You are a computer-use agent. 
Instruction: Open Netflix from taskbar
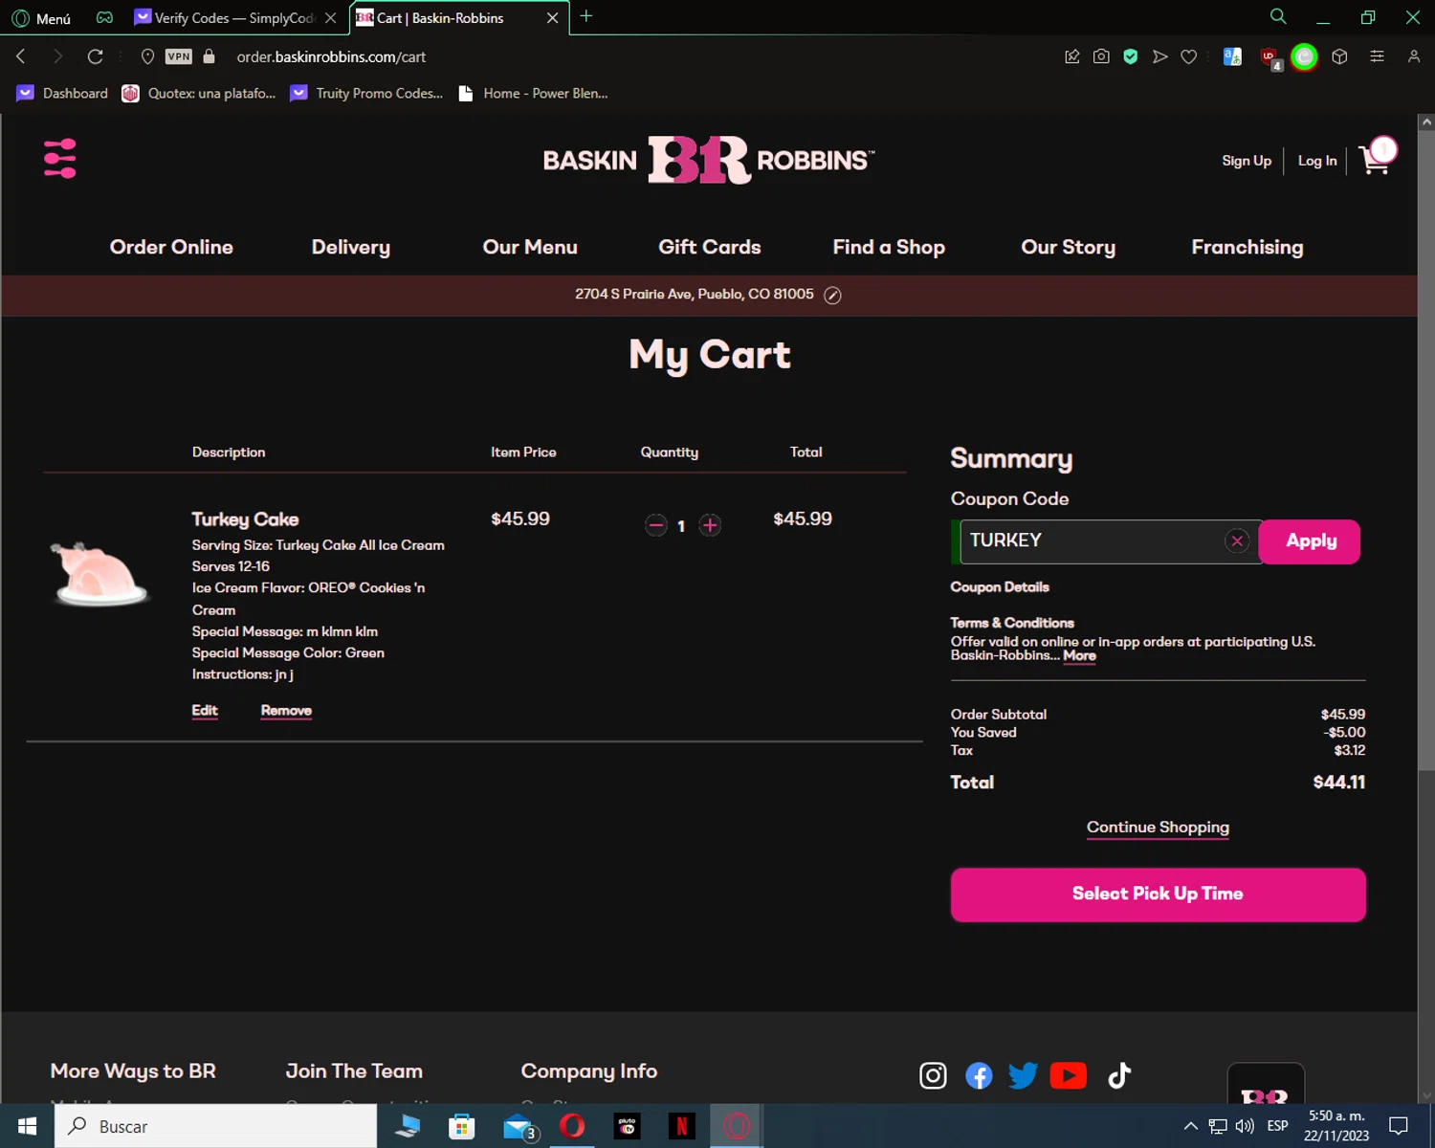682,1126
